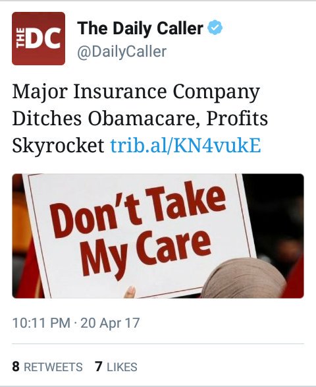Visit the @DailyCaller handle profile

click(x=122, y=51)
